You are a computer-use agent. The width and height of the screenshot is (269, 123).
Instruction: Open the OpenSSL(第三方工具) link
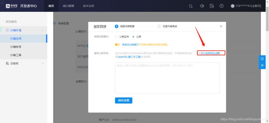point(129,57)
